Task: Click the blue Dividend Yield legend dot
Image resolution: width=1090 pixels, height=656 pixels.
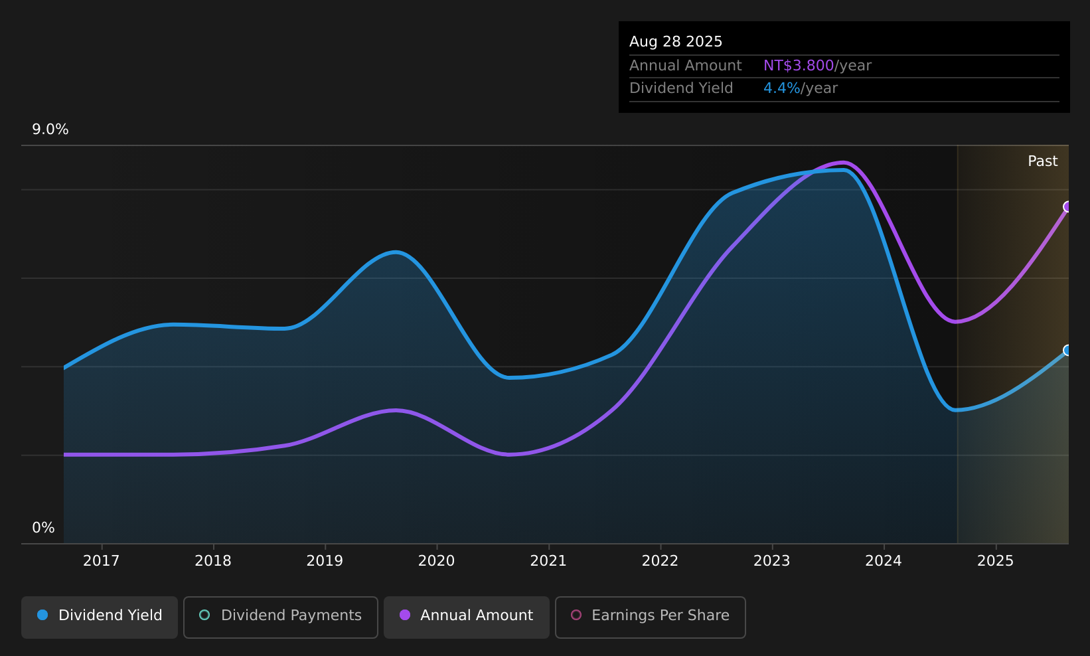Action: pos(42,615)
